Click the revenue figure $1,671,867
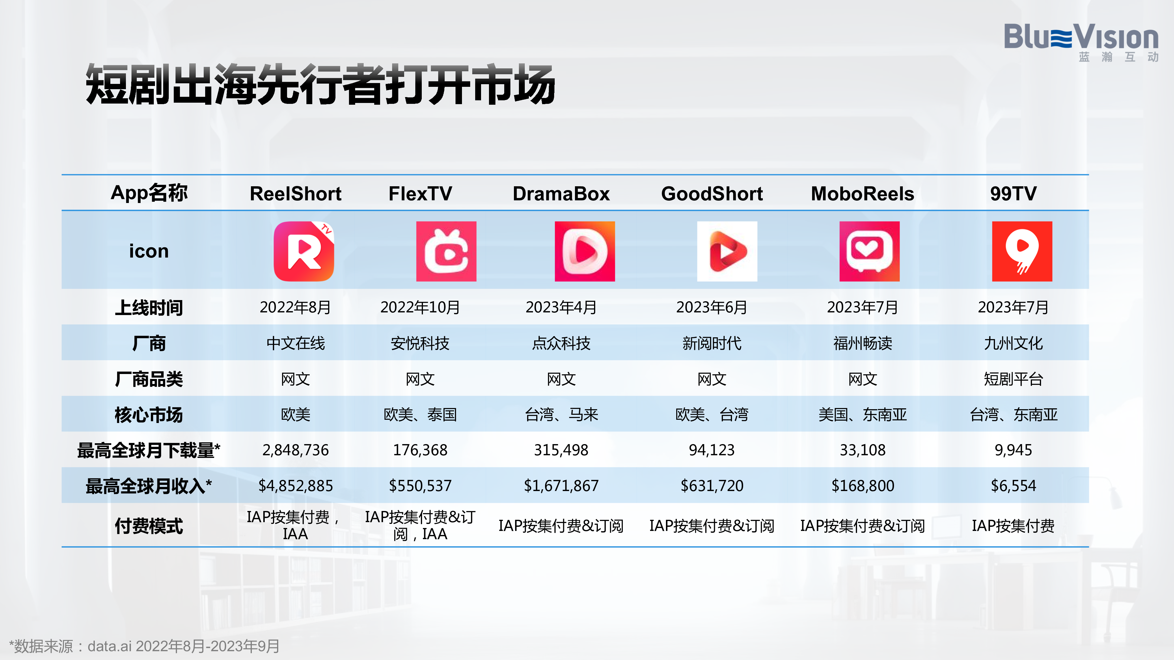Viewport: 1174px width, 660px height. click(561, 485)
